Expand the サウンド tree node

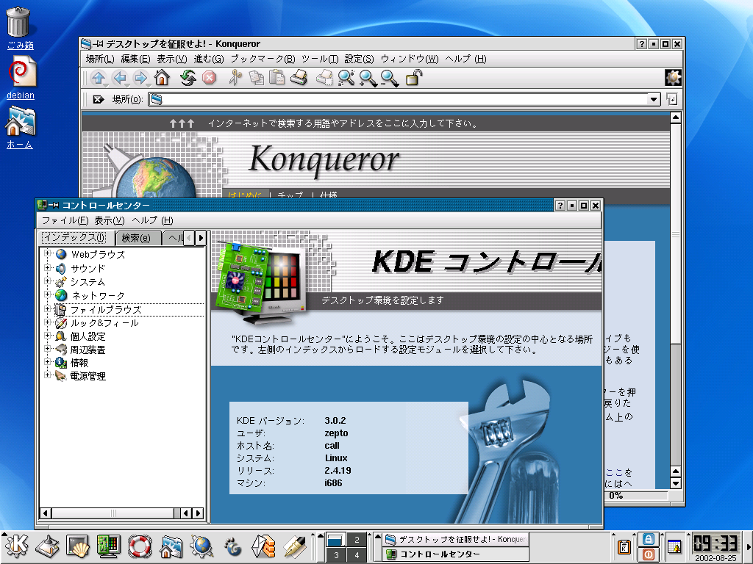click(47, 267)
